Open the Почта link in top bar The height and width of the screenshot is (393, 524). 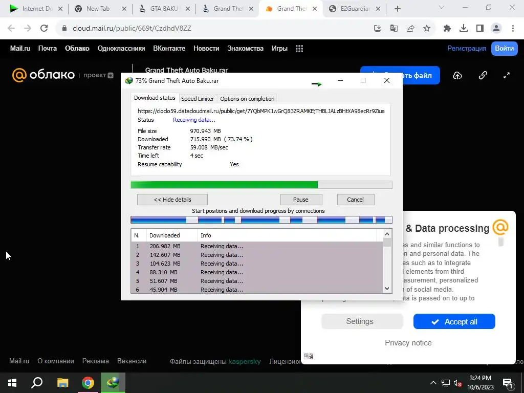pos(48,49)
